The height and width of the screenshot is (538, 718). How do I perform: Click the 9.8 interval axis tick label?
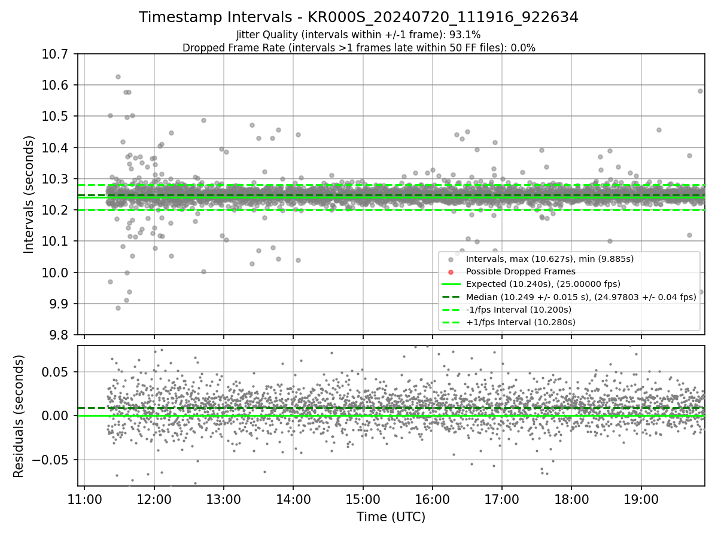[x=57, y=335]
